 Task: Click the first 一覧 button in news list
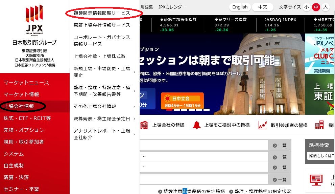point(280,146)
